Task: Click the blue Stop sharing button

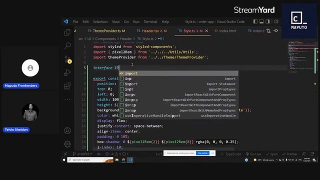Action: [202, 153]
